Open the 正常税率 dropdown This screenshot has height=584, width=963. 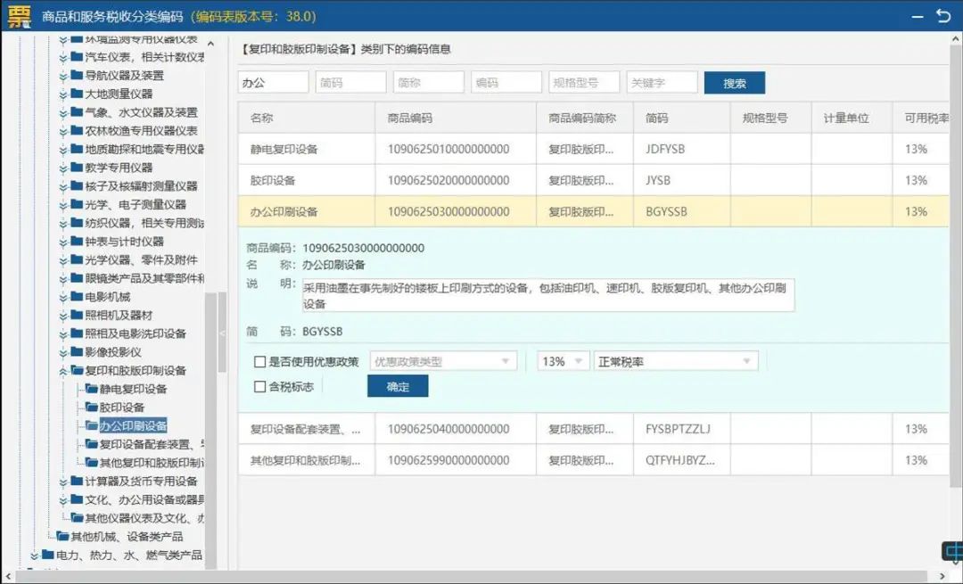(x=676, y=362)
